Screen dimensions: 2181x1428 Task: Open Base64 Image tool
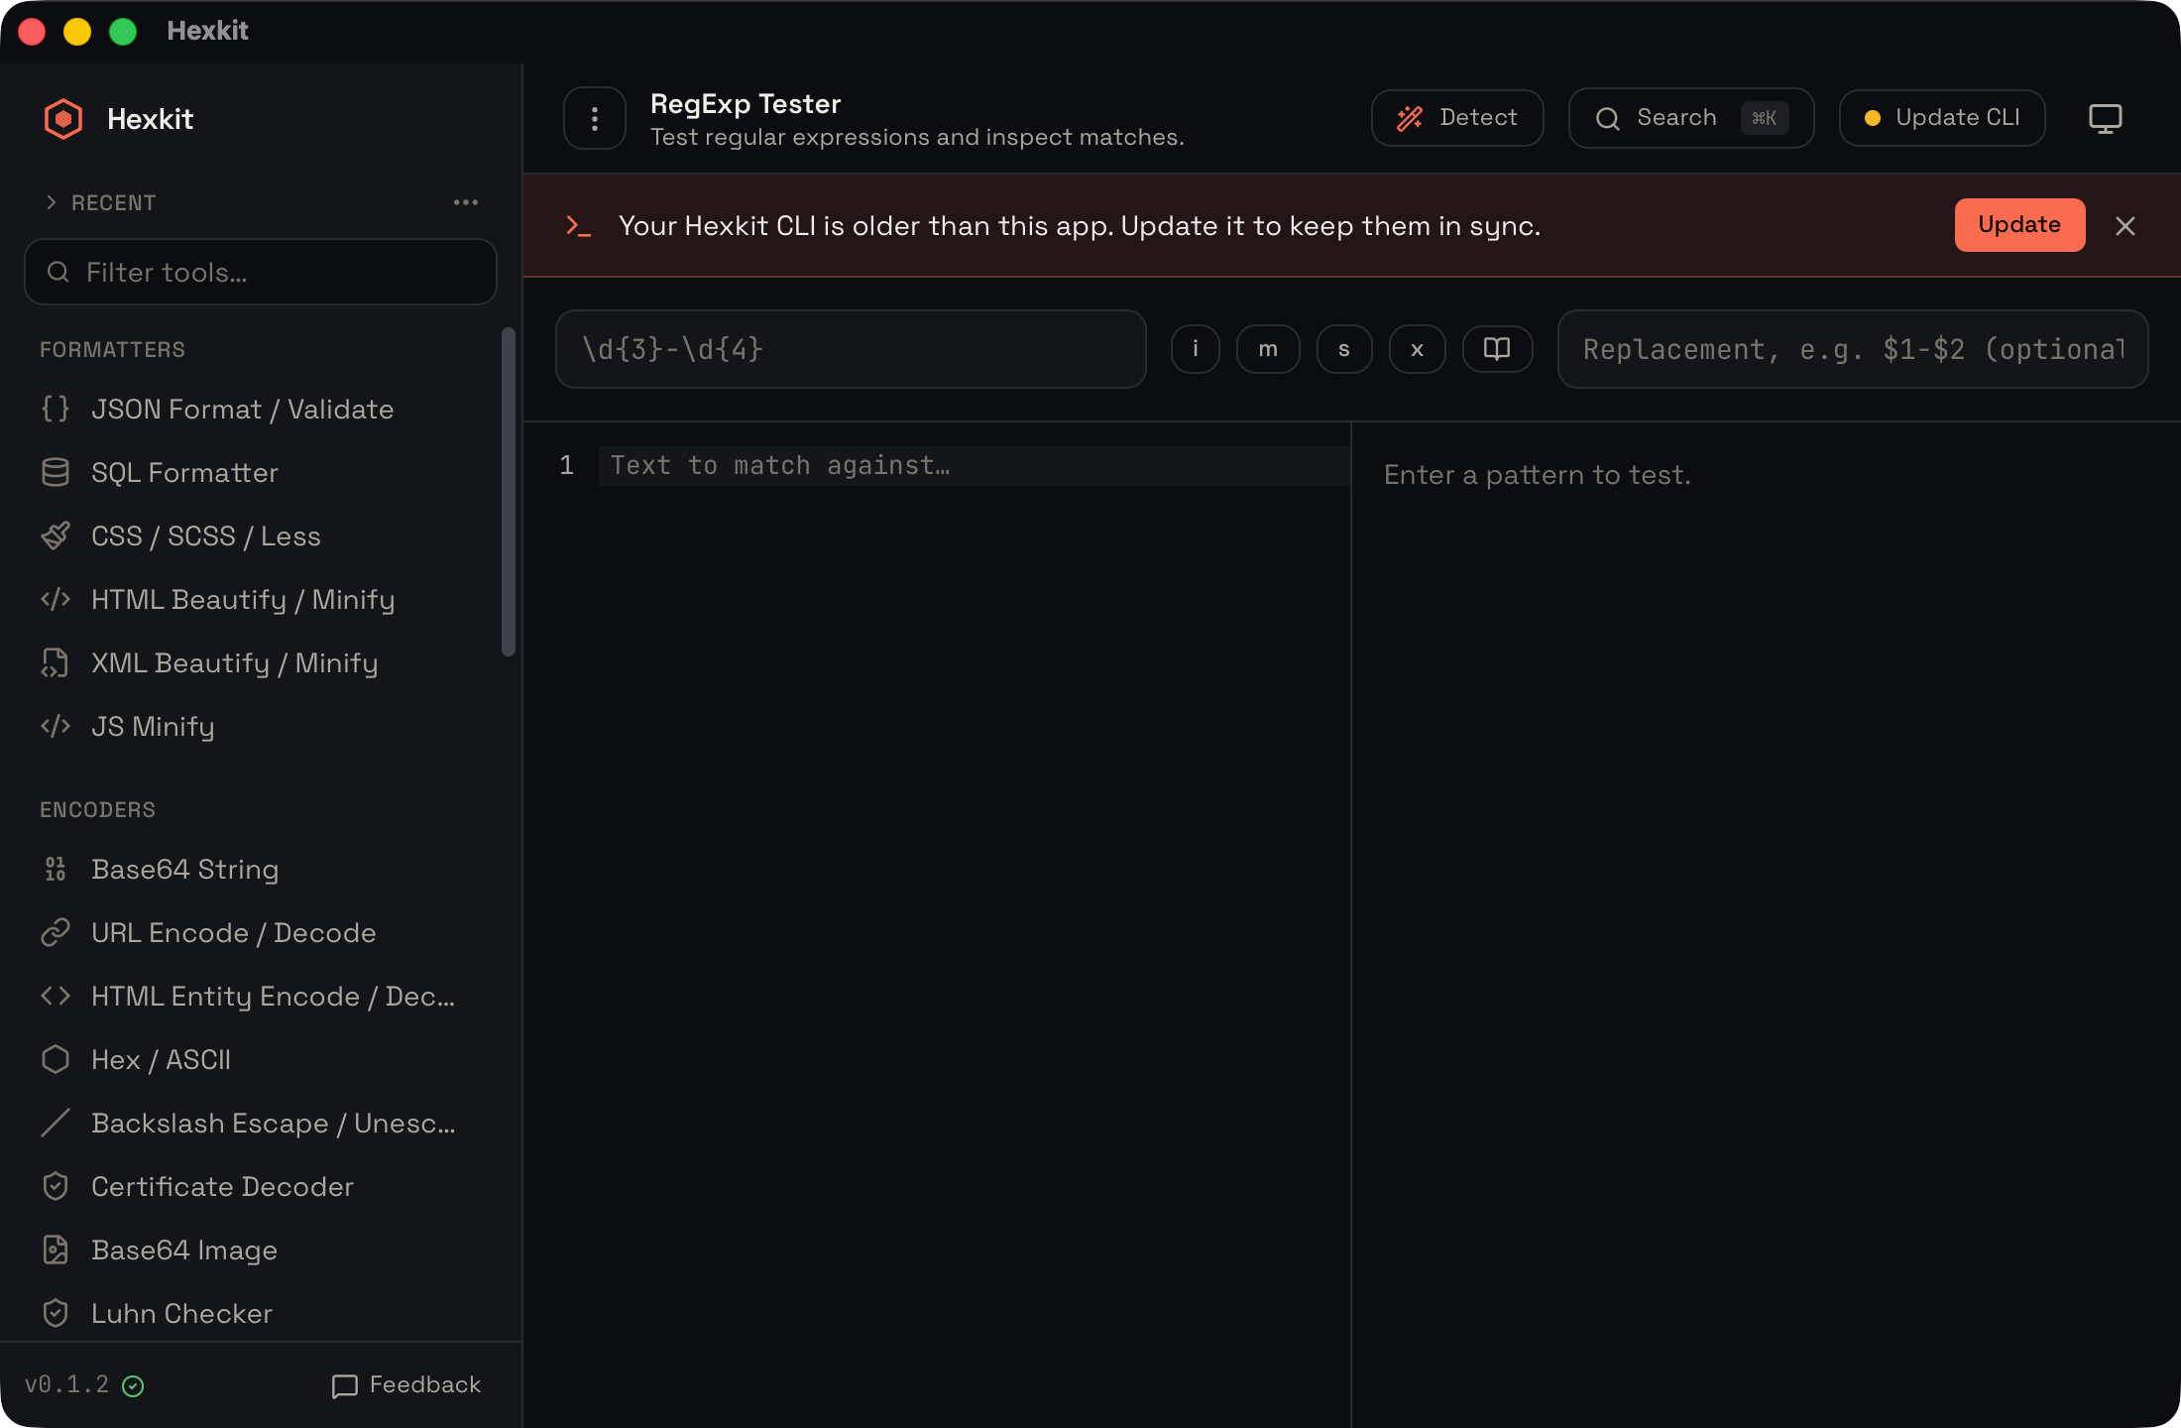(261, 1250)
